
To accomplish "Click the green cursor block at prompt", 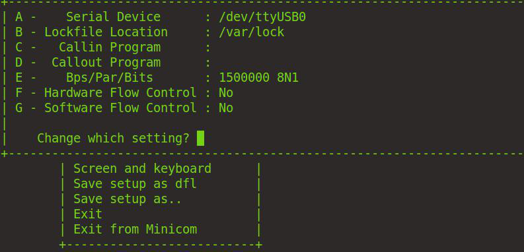I will [x=200, y=138].
